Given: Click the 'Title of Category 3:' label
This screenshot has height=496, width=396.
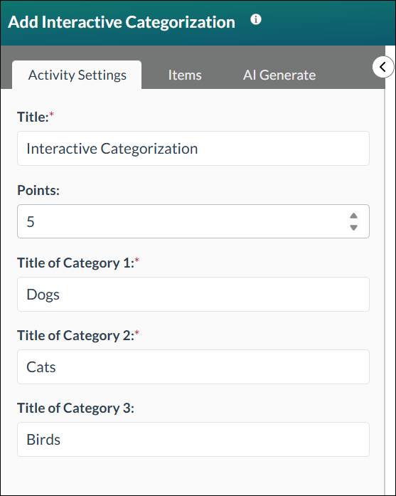Looking at the screenshot, I should [x=75, y=408].
